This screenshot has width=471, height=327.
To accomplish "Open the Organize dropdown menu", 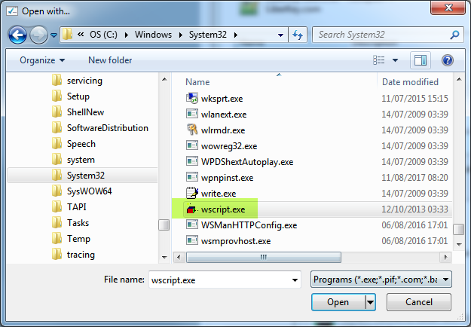I will 42,60.
